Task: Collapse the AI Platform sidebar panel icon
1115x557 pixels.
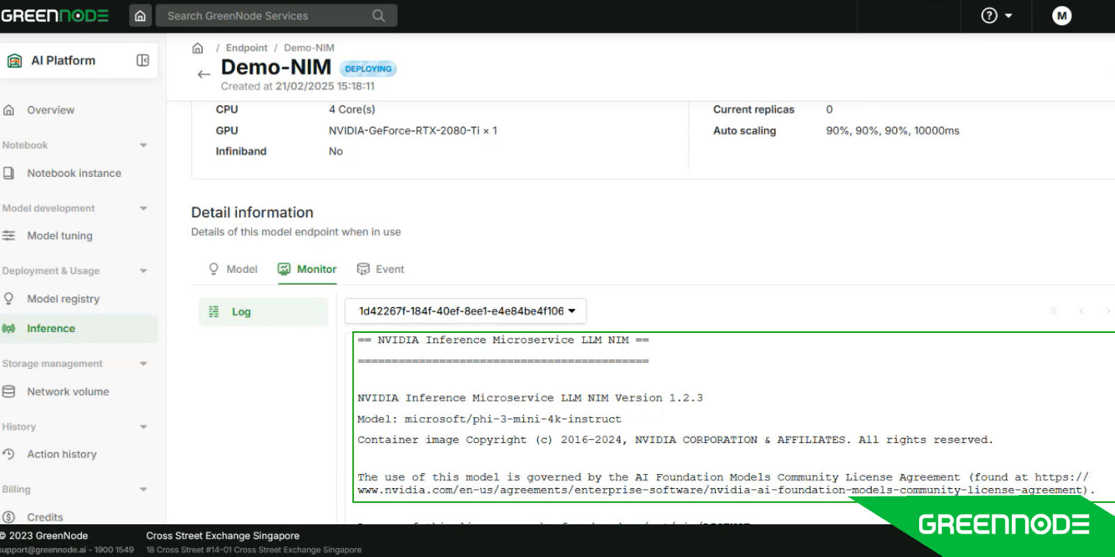Action: 143,61
